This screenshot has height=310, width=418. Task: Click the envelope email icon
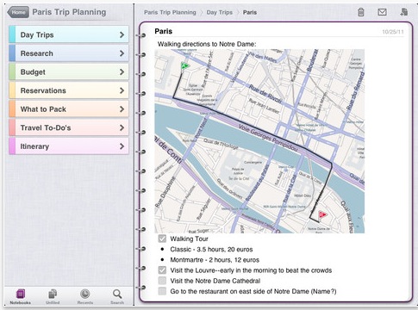click(382, 12)
